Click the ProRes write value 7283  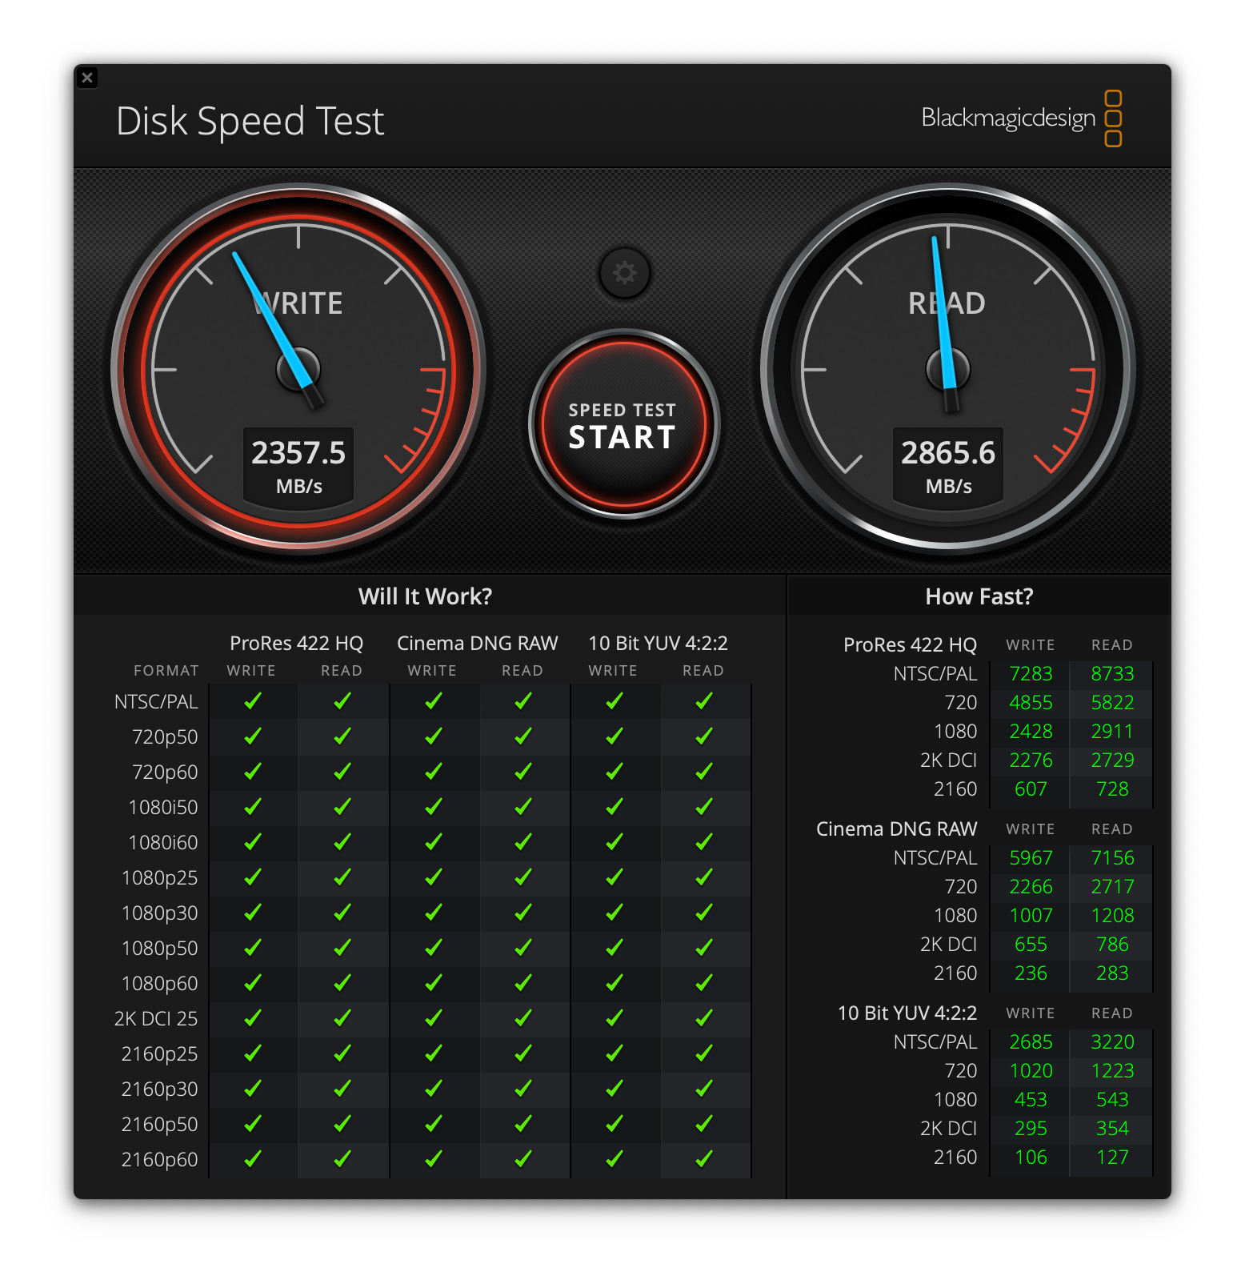[1031, 674]
